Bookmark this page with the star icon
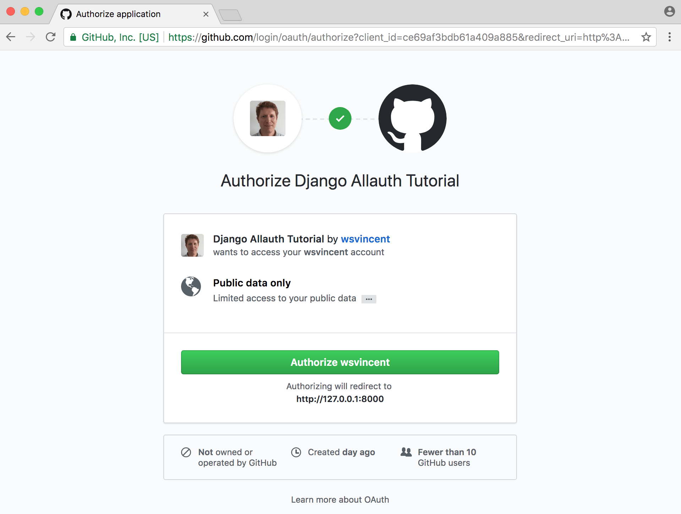The width and height of the screenshot is (681, 514). 646,37
